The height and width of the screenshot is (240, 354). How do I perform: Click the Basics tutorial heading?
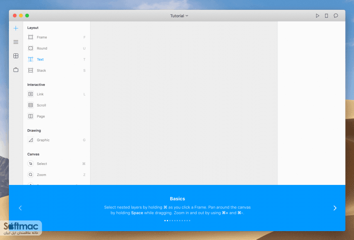click(177, 199)
